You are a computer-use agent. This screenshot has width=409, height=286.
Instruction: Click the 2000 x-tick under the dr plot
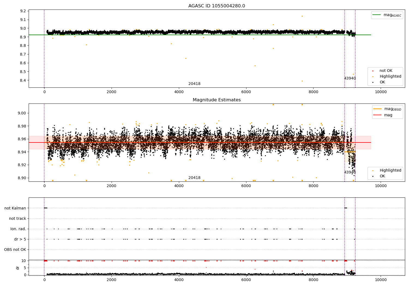pos(112,280)
